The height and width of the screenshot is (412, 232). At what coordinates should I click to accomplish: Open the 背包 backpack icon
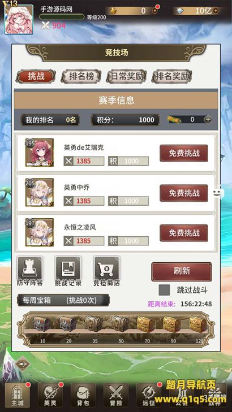coord(83,395)
